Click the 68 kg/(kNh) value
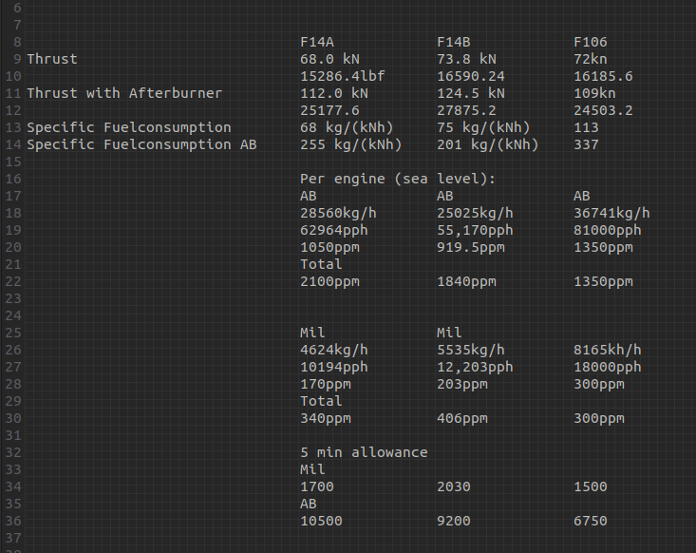This screenshot has height=553, width=696. point(347,127)
